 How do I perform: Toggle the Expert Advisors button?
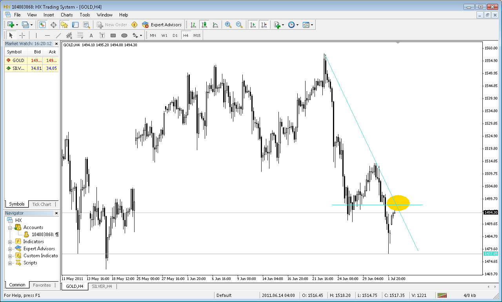tap(162, 25)
